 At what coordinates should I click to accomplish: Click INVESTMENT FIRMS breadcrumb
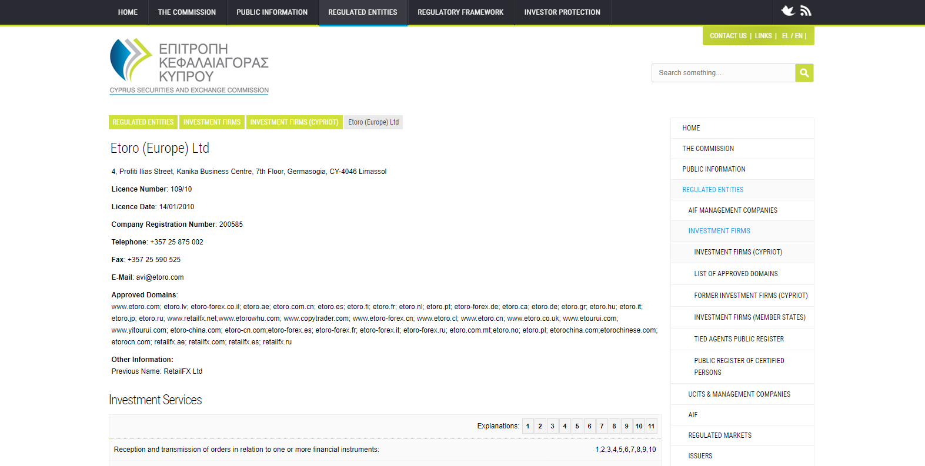[212, 122]
